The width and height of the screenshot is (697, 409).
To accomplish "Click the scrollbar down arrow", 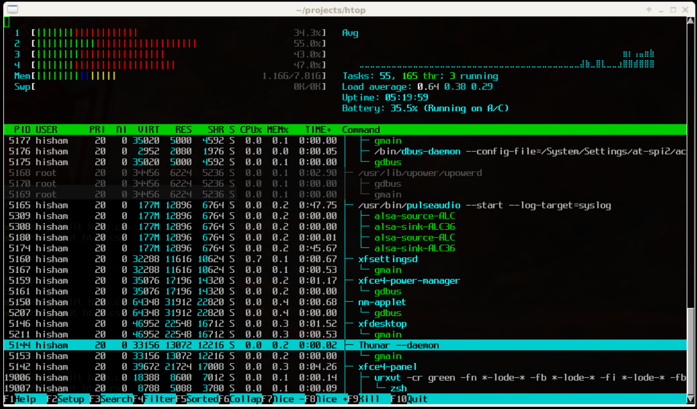I will tap(691, 399).
